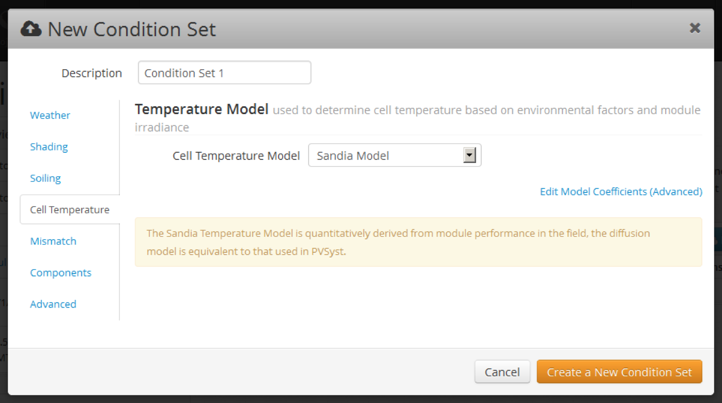Click the Temperature Model section heading
This screenshot has width=722, height=403.
click(202, 109)
